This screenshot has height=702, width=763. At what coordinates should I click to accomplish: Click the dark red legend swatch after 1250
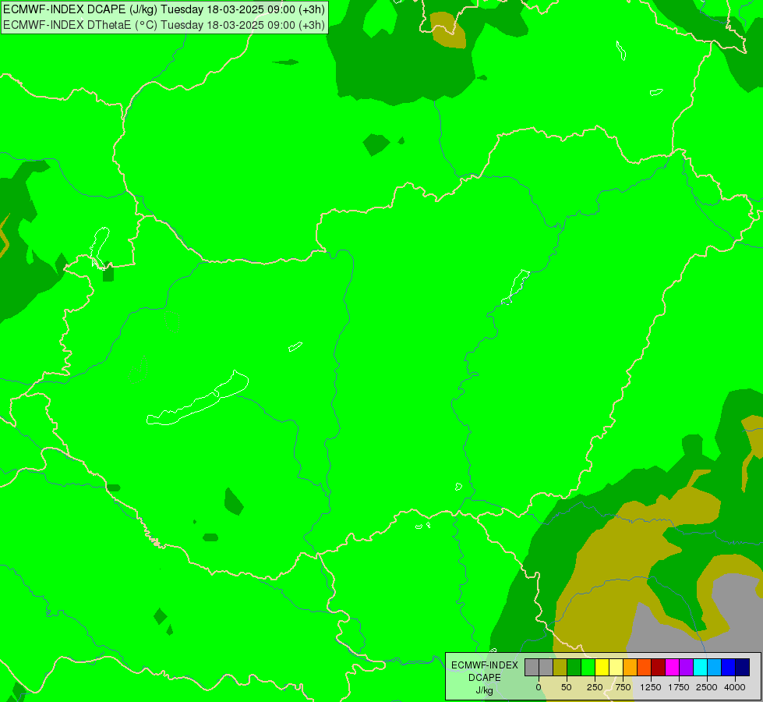click(659, 668)
